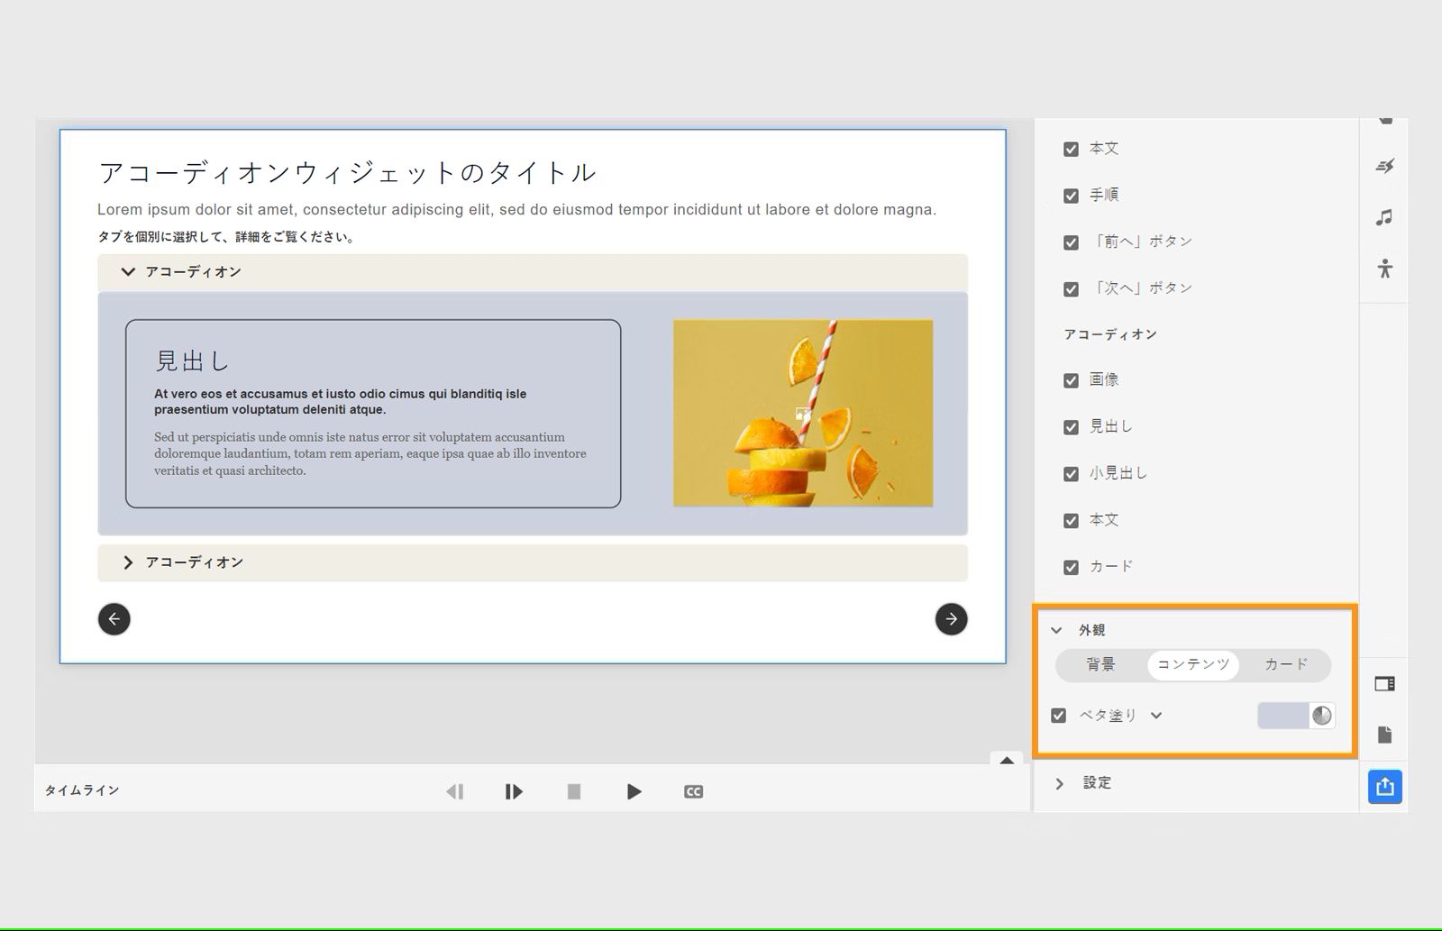Expand the 設定 section
Screen dimensions: 1442x931
1060,783
